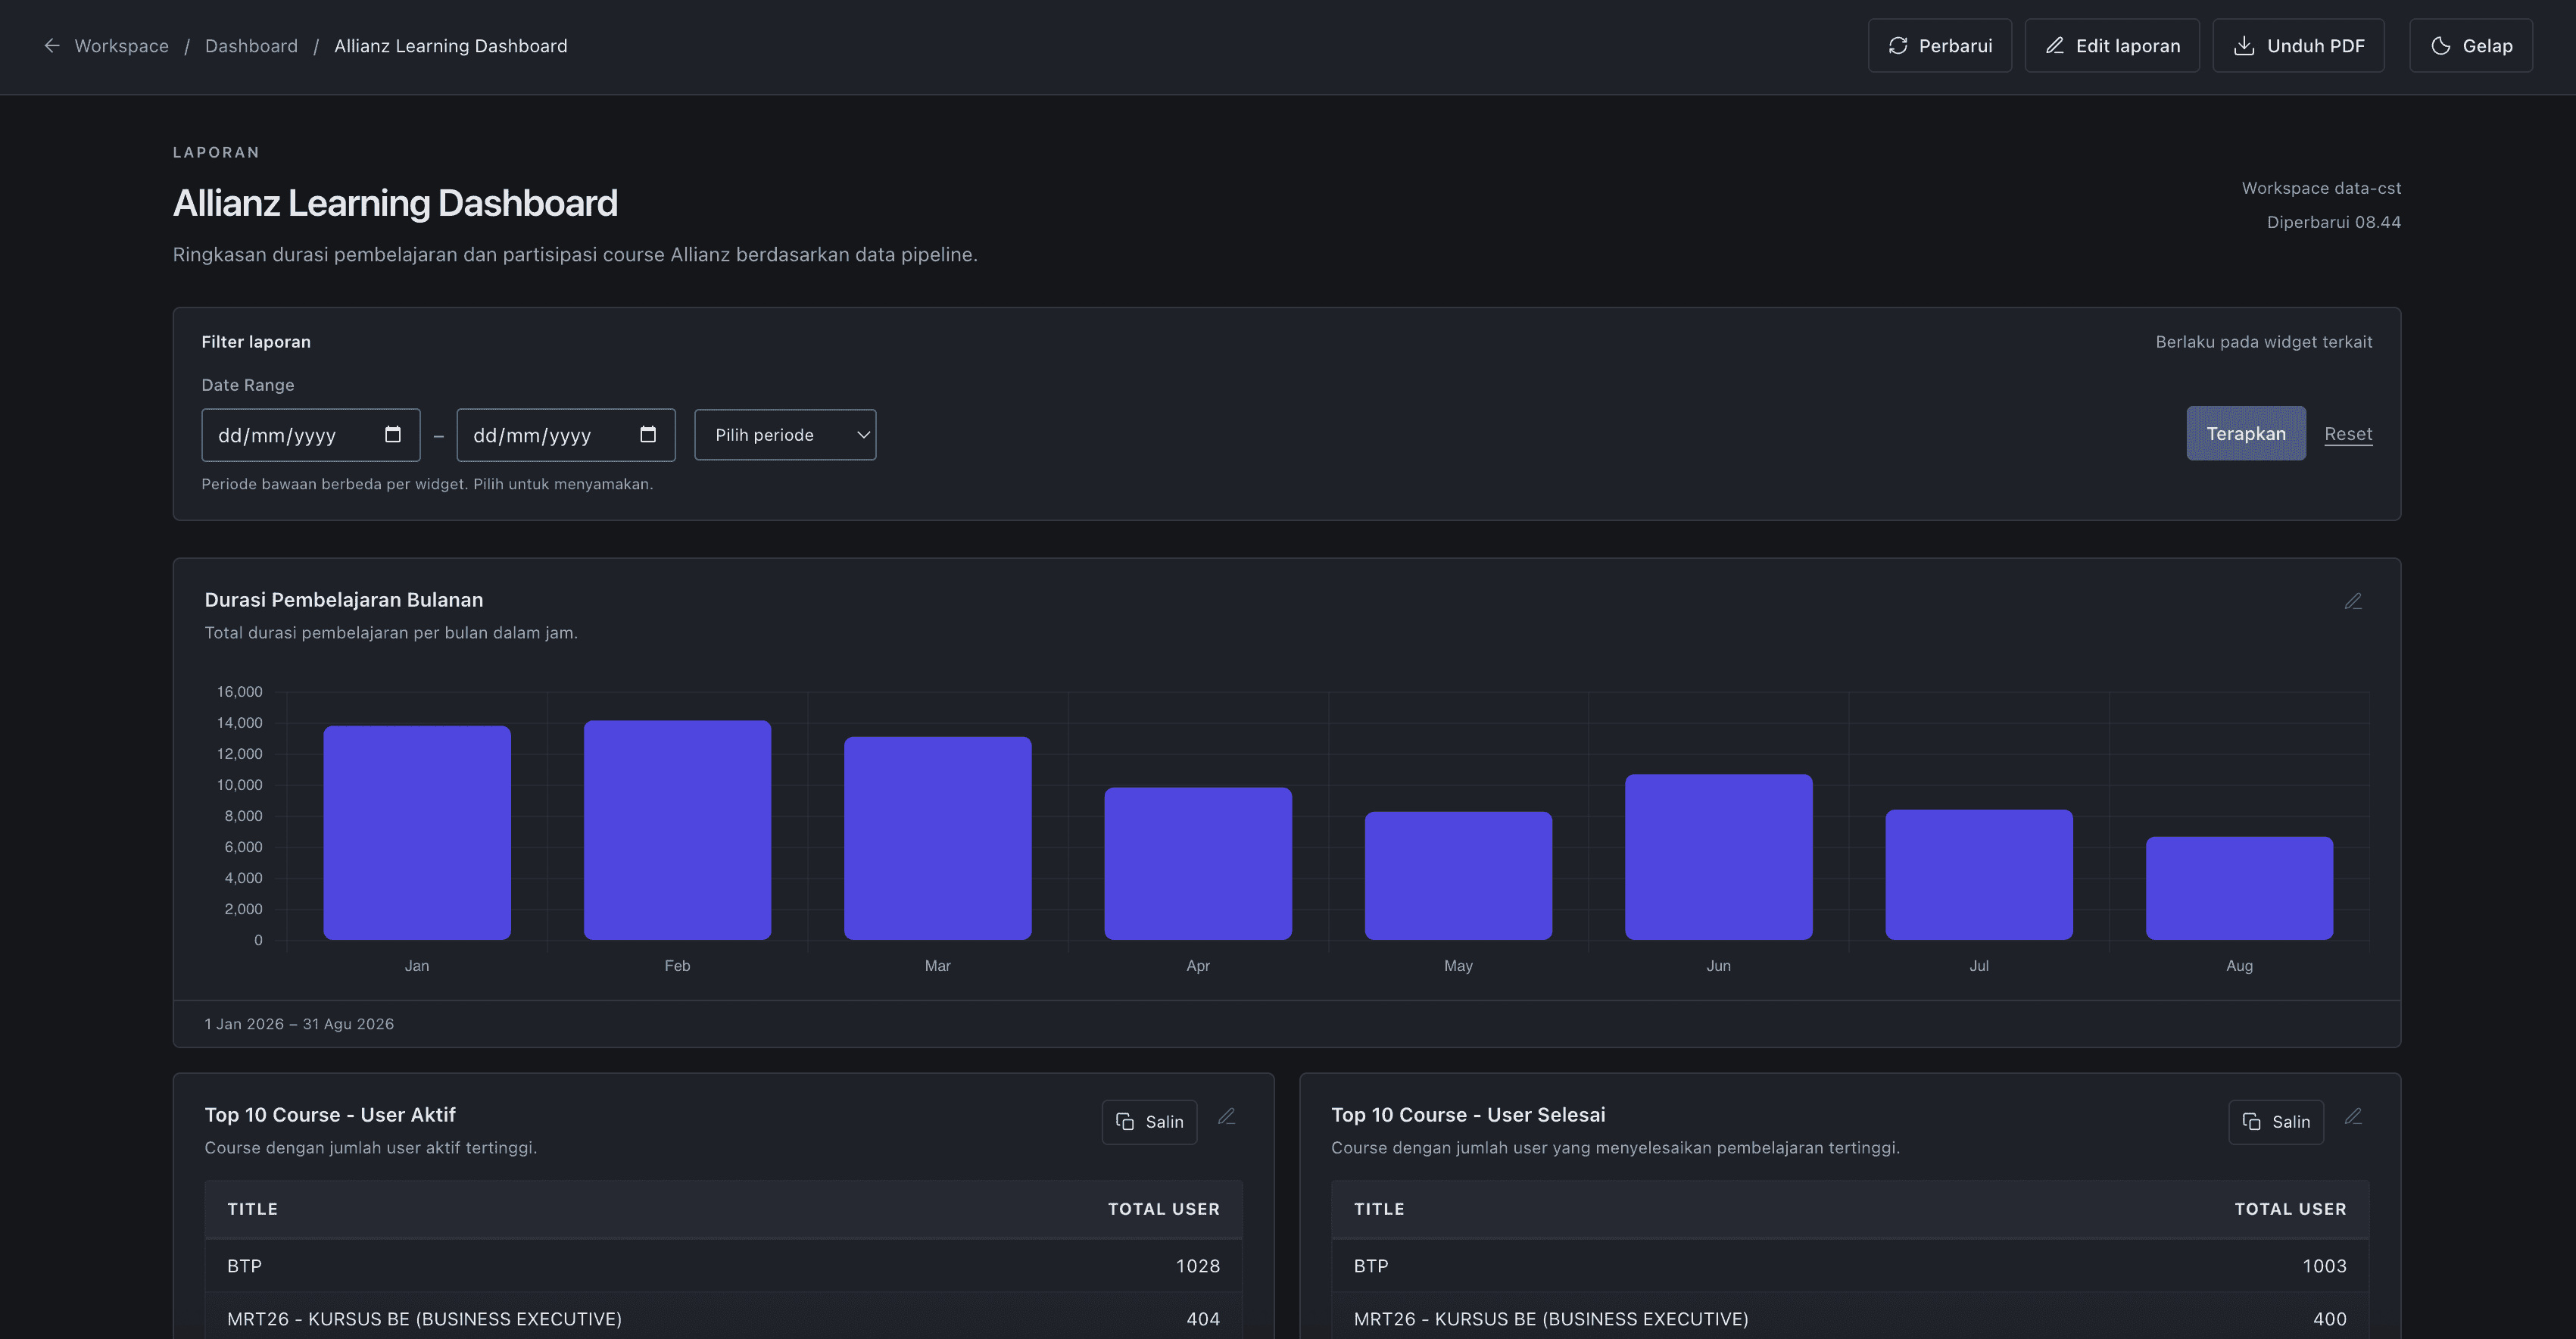The width and height of the screenshot is (2576, 1339).
Task: Download the report via Unduh PDF
Action: click(x=2298, y=46)
